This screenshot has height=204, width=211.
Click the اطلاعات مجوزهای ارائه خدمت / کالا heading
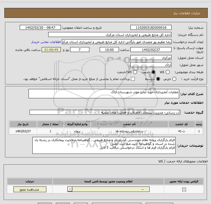pos(183,161)
